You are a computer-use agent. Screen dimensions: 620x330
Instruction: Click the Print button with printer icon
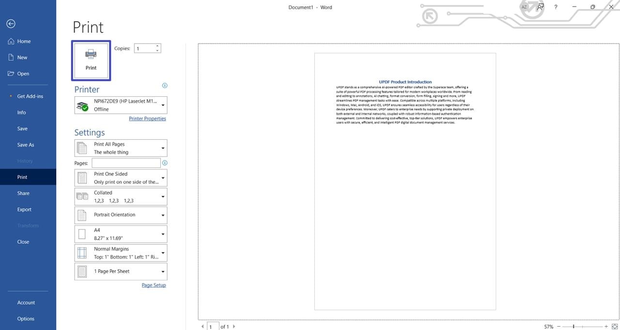point(91,60)
